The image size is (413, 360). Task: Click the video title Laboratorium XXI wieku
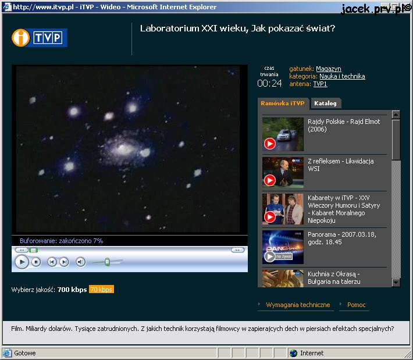click(x=237, y=28)
